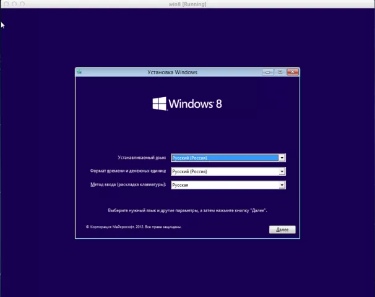This screenshot has width=375, height=297.
Task: Expand the keyboard layout Русская dropdown arrow
Action: point(282,185)
